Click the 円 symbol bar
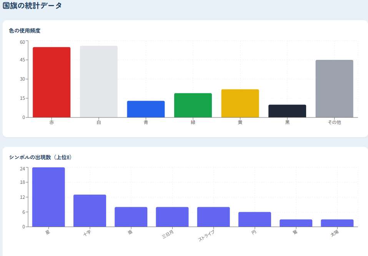This screenshot has width=368, height=256. pyautogui.click(x=255, y=219)
